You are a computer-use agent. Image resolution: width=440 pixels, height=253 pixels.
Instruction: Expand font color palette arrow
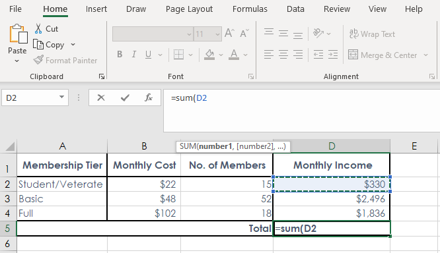(x=245, y=55)
